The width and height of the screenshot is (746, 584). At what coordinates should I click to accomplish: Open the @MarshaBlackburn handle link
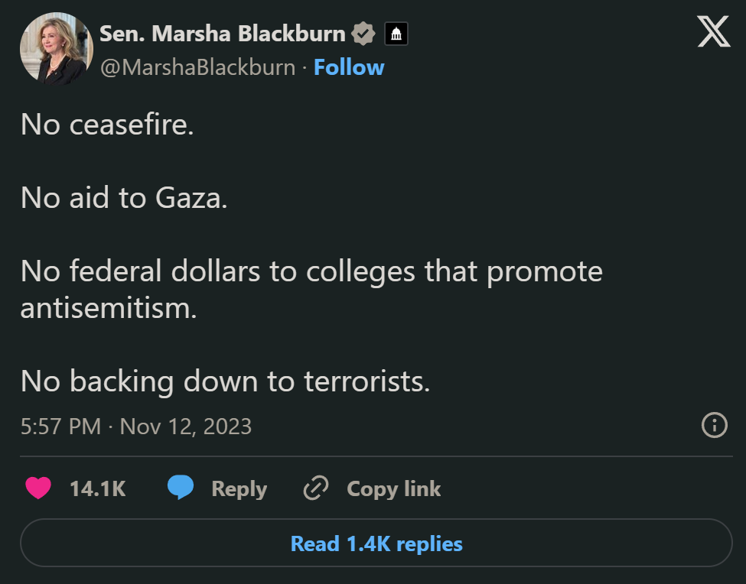coord(197,67)
